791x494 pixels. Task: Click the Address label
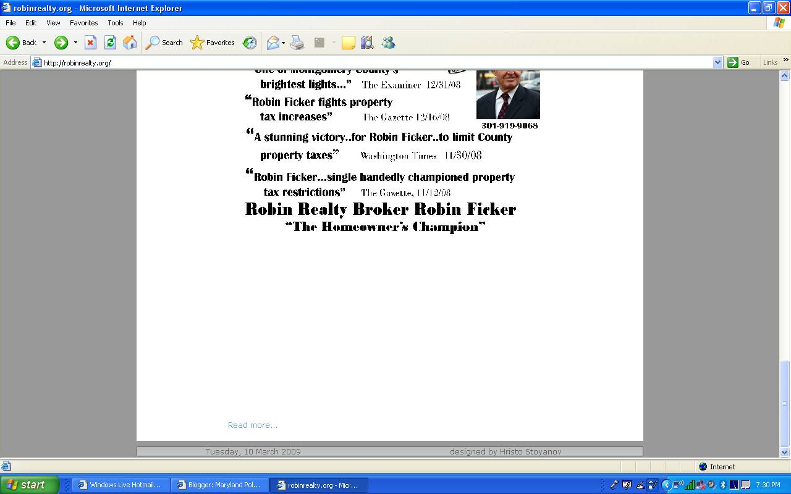click(15, 62)
